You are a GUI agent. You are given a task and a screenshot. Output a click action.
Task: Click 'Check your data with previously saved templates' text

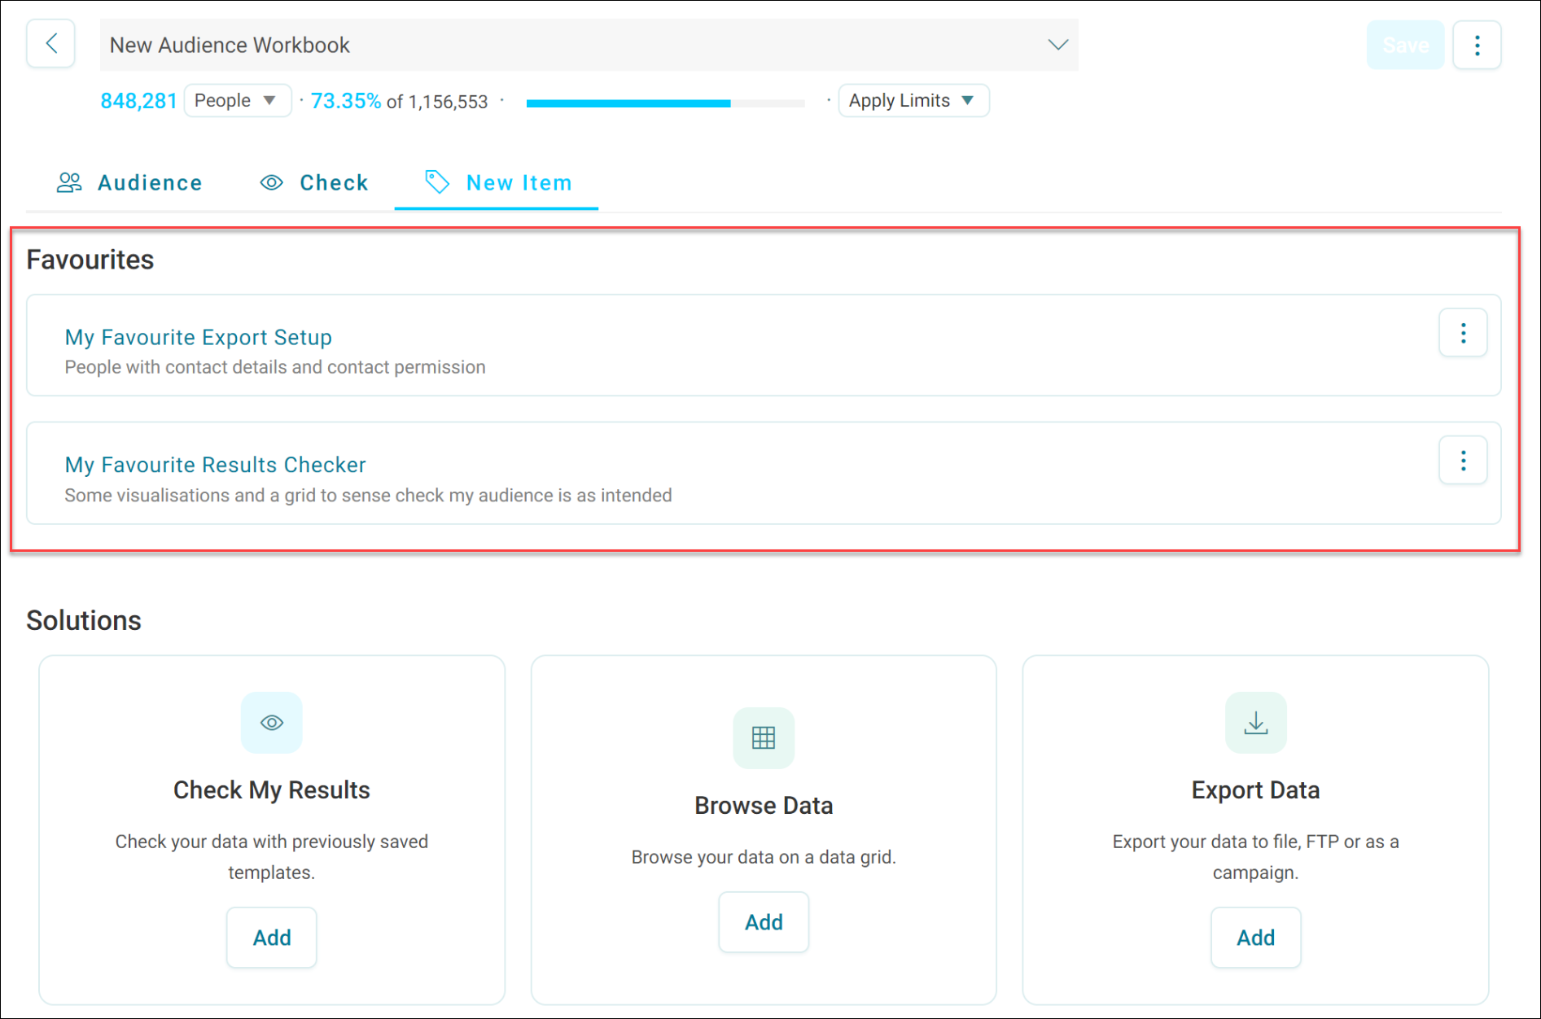tap(272, 857)
